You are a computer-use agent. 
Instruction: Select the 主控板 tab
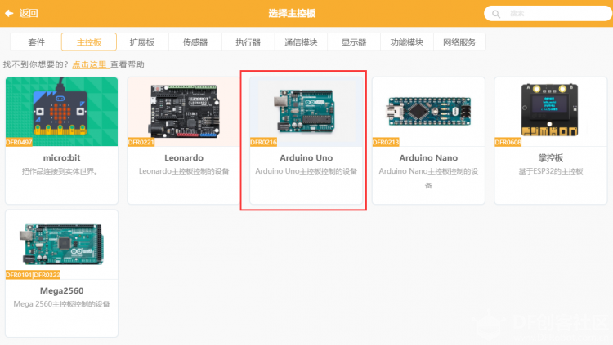(x=89, y=42)
